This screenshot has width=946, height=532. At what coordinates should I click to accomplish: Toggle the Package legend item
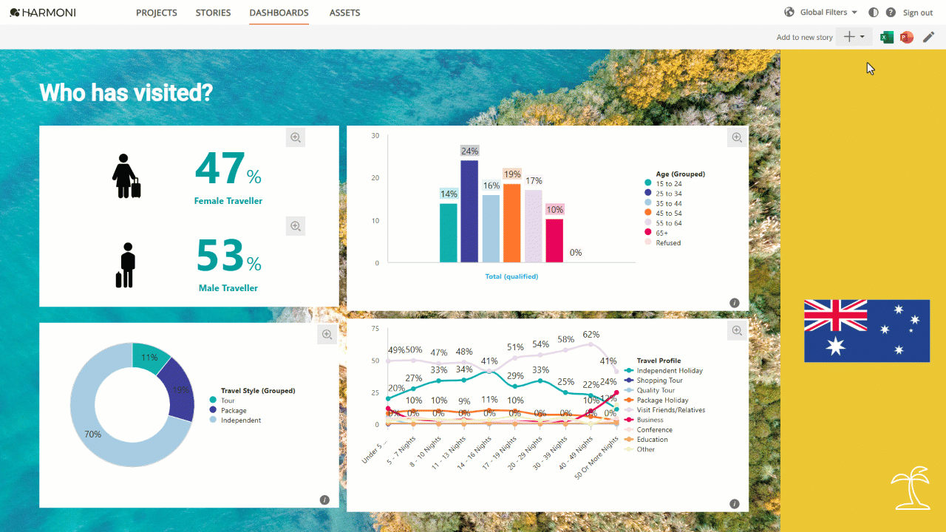click(x=228, y=410)
